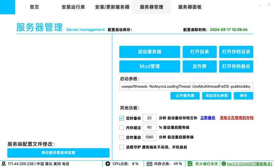Image resolution: width=274 pixels, height=167 pixels.
Task: Open the Ver2.0 0240307 version link
Action: tap(250, 164)
